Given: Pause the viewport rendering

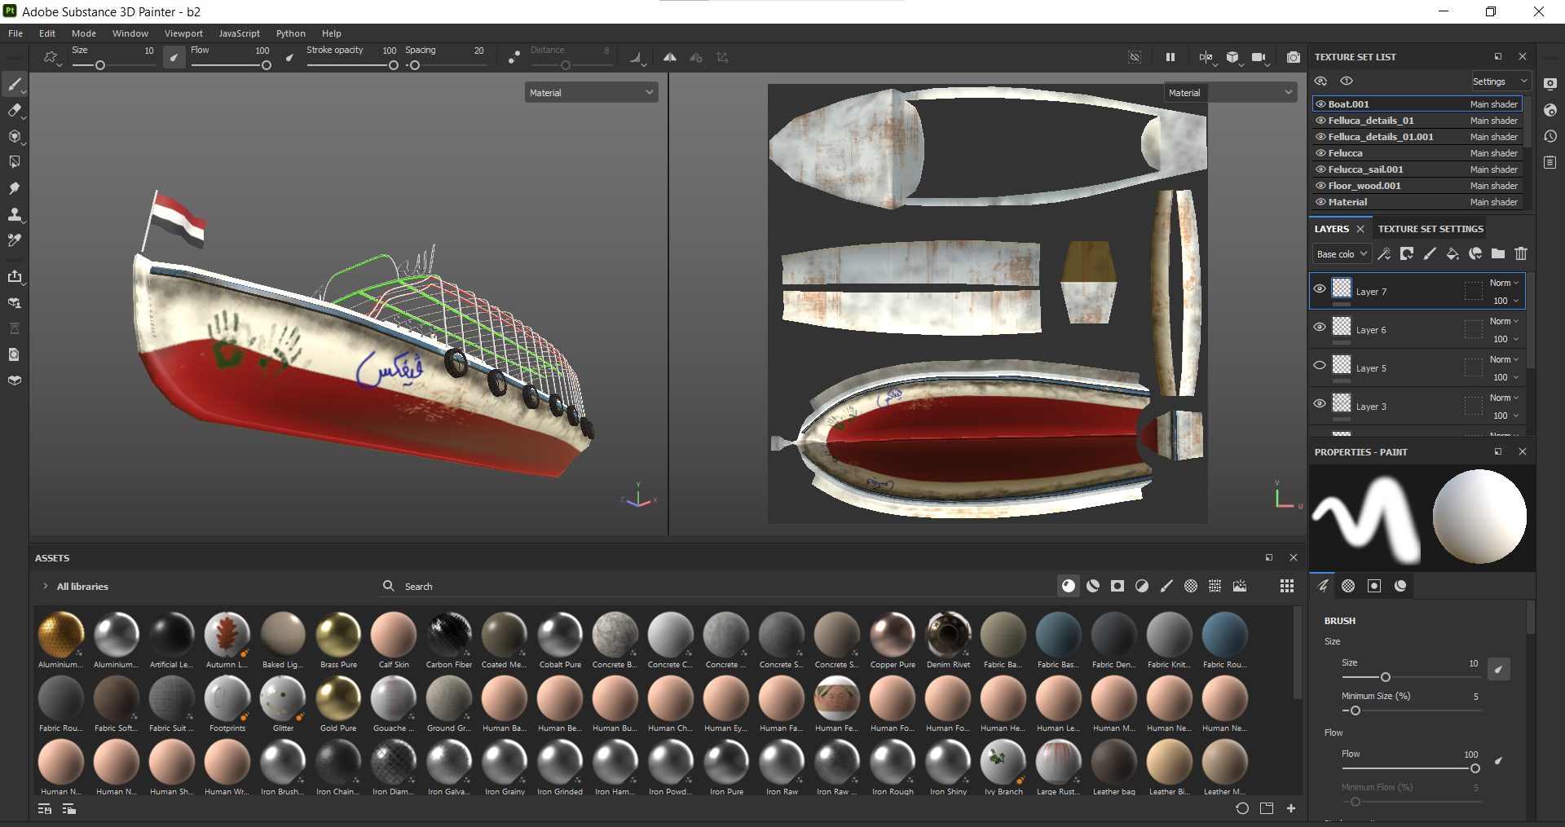Looking at the screenshot, I should click(1170, 57).
